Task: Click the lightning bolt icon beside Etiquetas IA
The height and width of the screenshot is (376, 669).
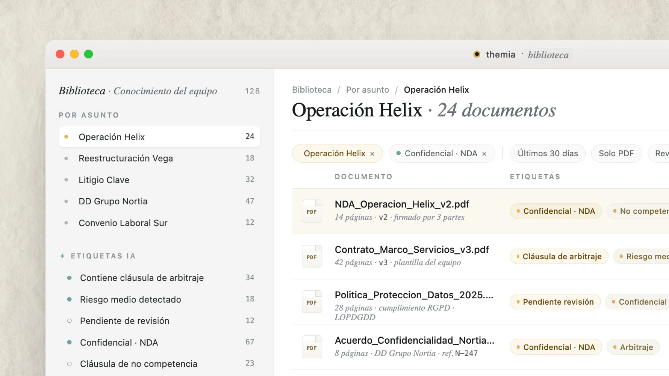Action: (62, 256)
